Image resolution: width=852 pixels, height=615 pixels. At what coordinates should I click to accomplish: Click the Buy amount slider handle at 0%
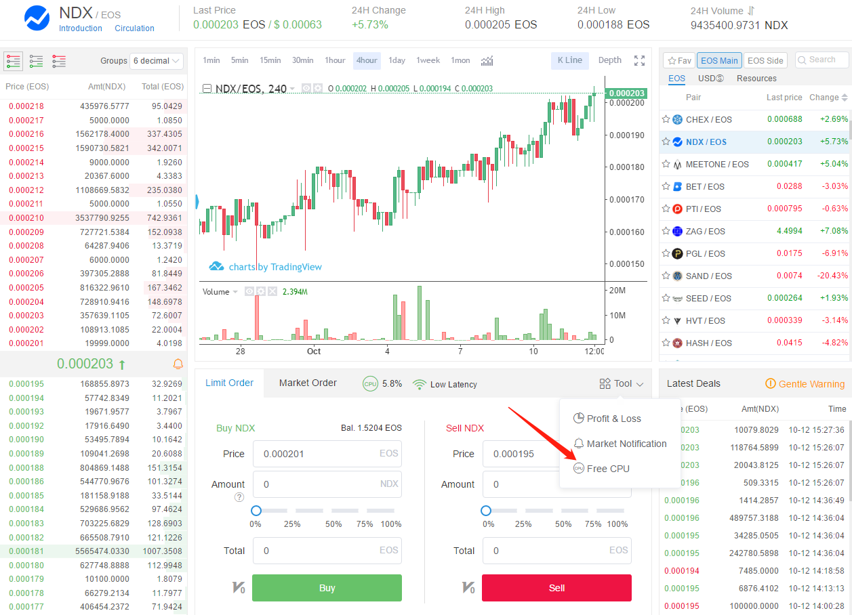point(256,511)
